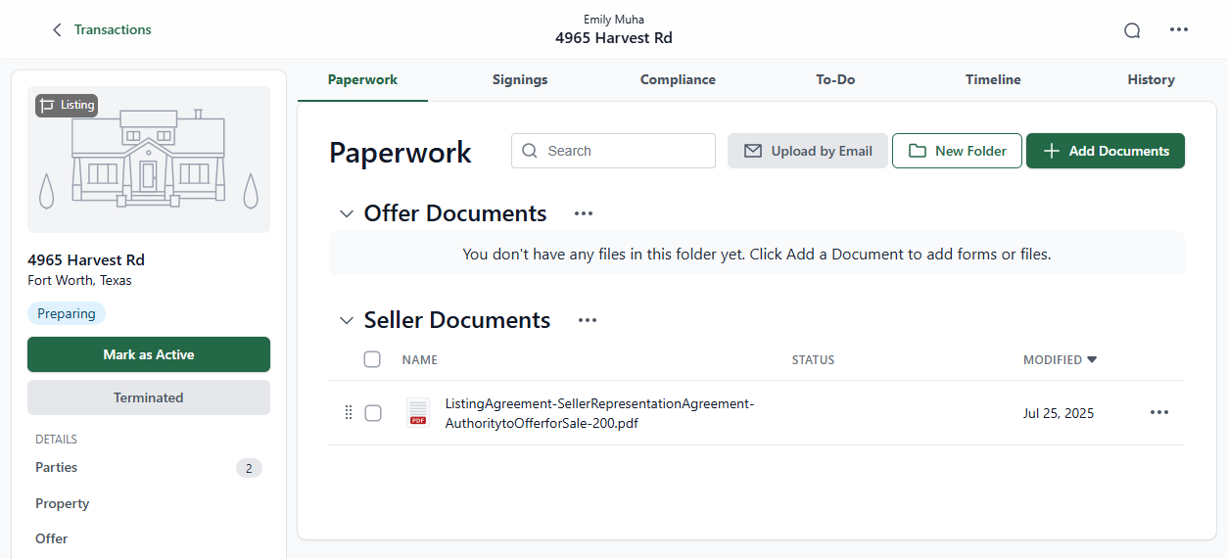Create a folder with New Folder button

click(957, 151)
